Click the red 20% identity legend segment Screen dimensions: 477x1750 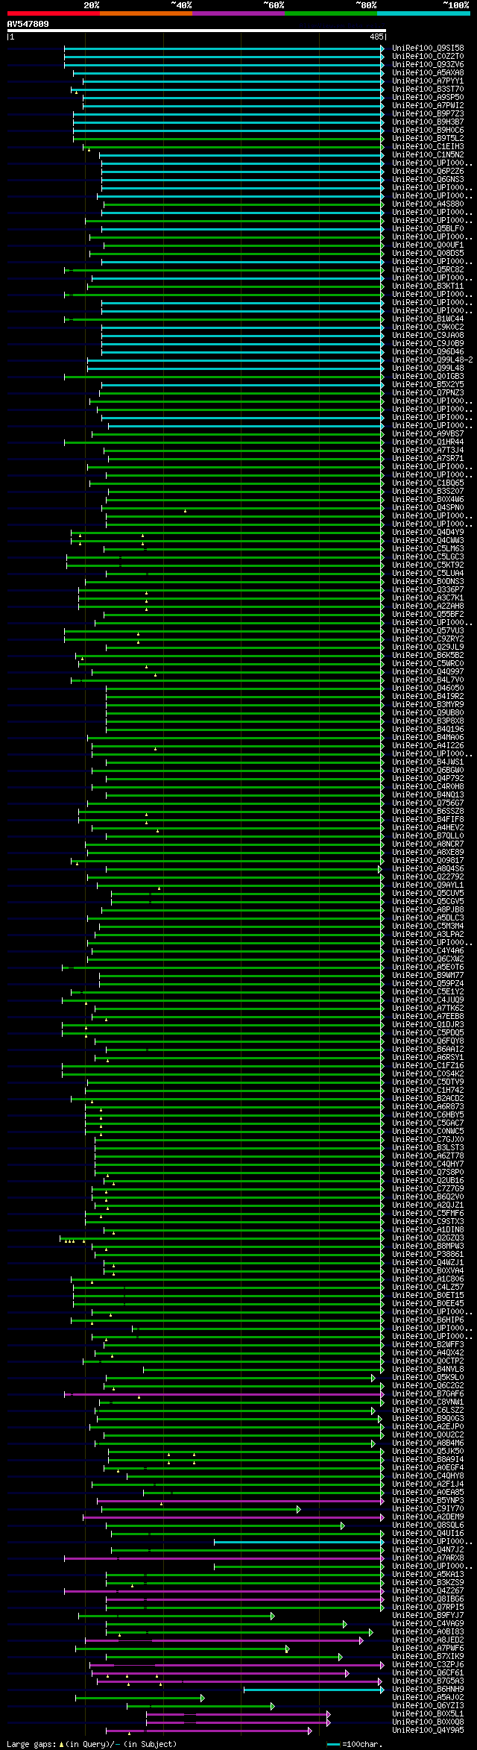pyautogui.click(x=53, y=13)
